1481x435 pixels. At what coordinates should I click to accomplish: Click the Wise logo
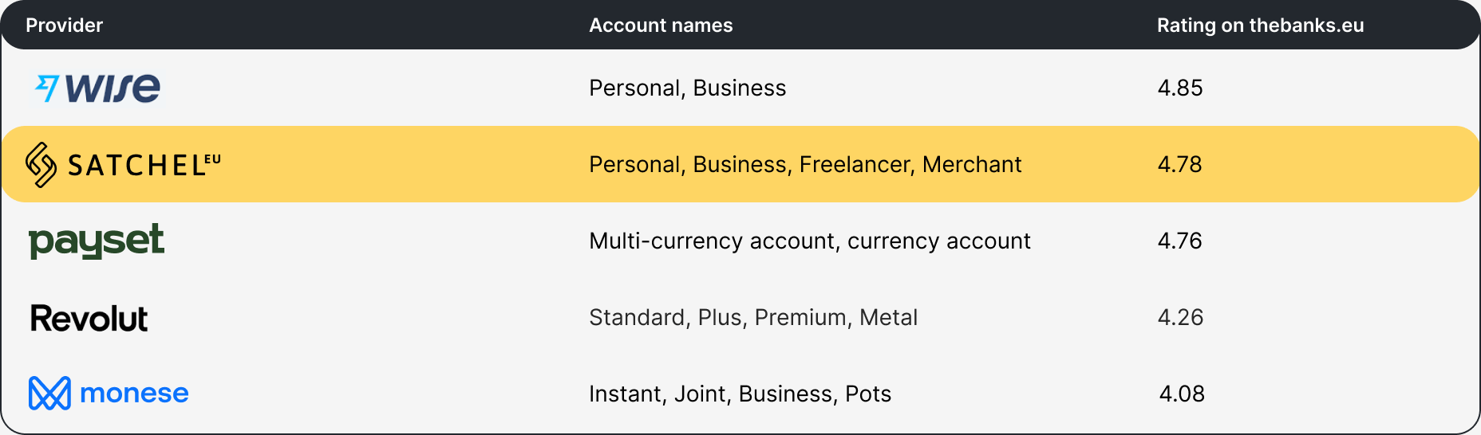[x=96, y=88]
